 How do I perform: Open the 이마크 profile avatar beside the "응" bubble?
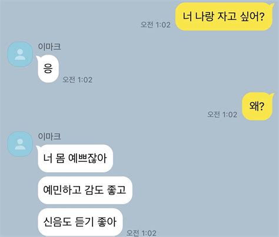click(20, 54)
